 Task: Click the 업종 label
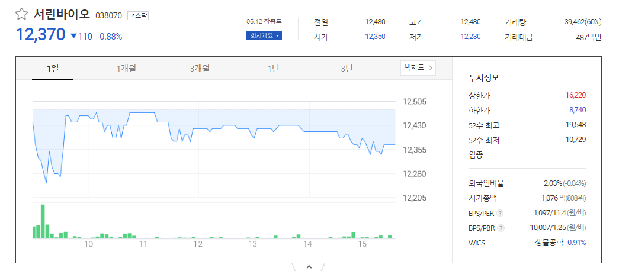point(475,154)
